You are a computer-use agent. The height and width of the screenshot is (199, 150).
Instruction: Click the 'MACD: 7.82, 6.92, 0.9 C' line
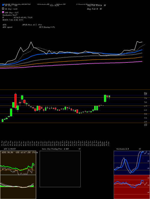(13, 20)
